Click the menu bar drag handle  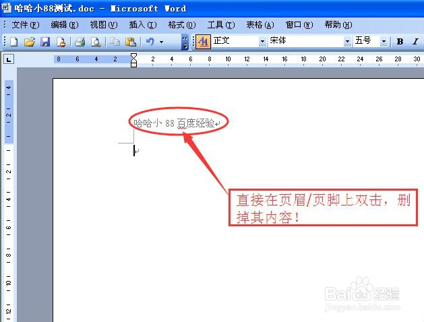(5, 25)
